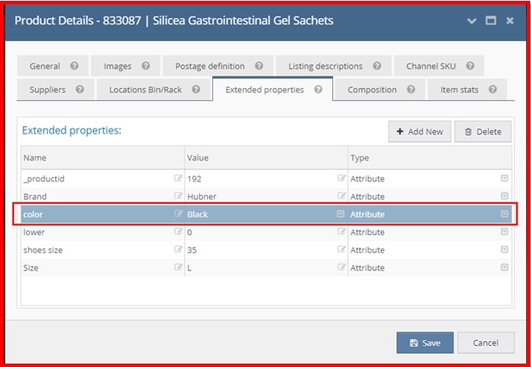Click Delete to remove selected property

click(x=482, y=132)
